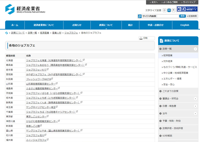Viewport: 200px width, 142px height.
Task: Click the printer icon for 印刷
Action: coord(141,38)
